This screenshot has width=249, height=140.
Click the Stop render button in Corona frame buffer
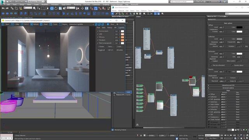[111, 24]
